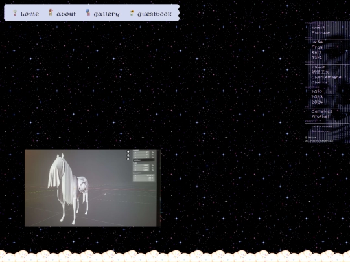Select 'Charlemagne' in the sidebar list
Image resolution: width=350 pixels, height=262 pixels.
326,77
